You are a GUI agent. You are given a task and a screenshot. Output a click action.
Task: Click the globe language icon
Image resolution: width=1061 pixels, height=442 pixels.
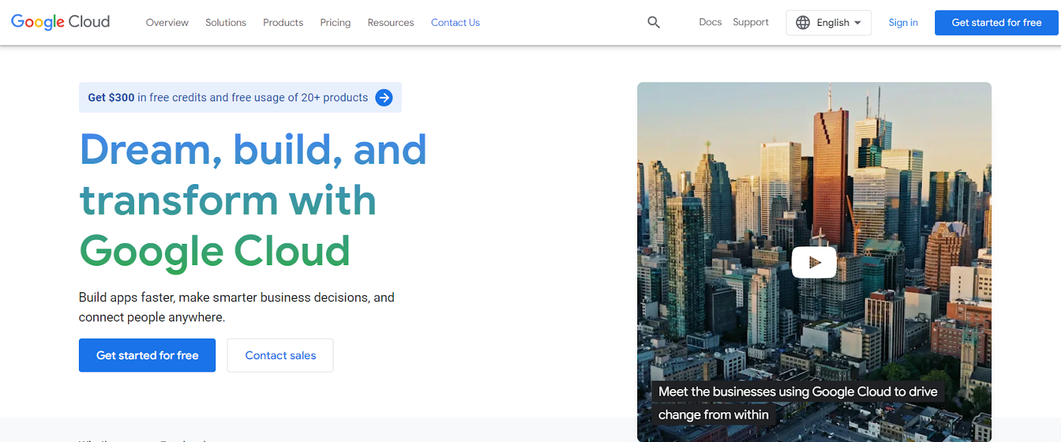click(803, 23)
